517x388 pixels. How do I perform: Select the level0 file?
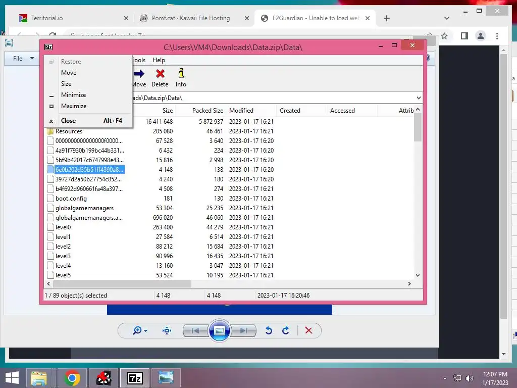click(63, 227)
